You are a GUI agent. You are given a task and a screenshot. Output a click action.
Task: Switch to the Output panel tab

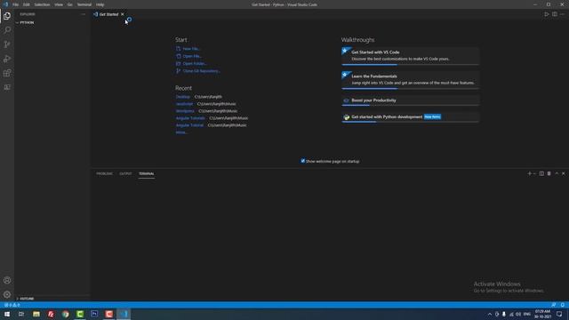(x=125, y=174)
